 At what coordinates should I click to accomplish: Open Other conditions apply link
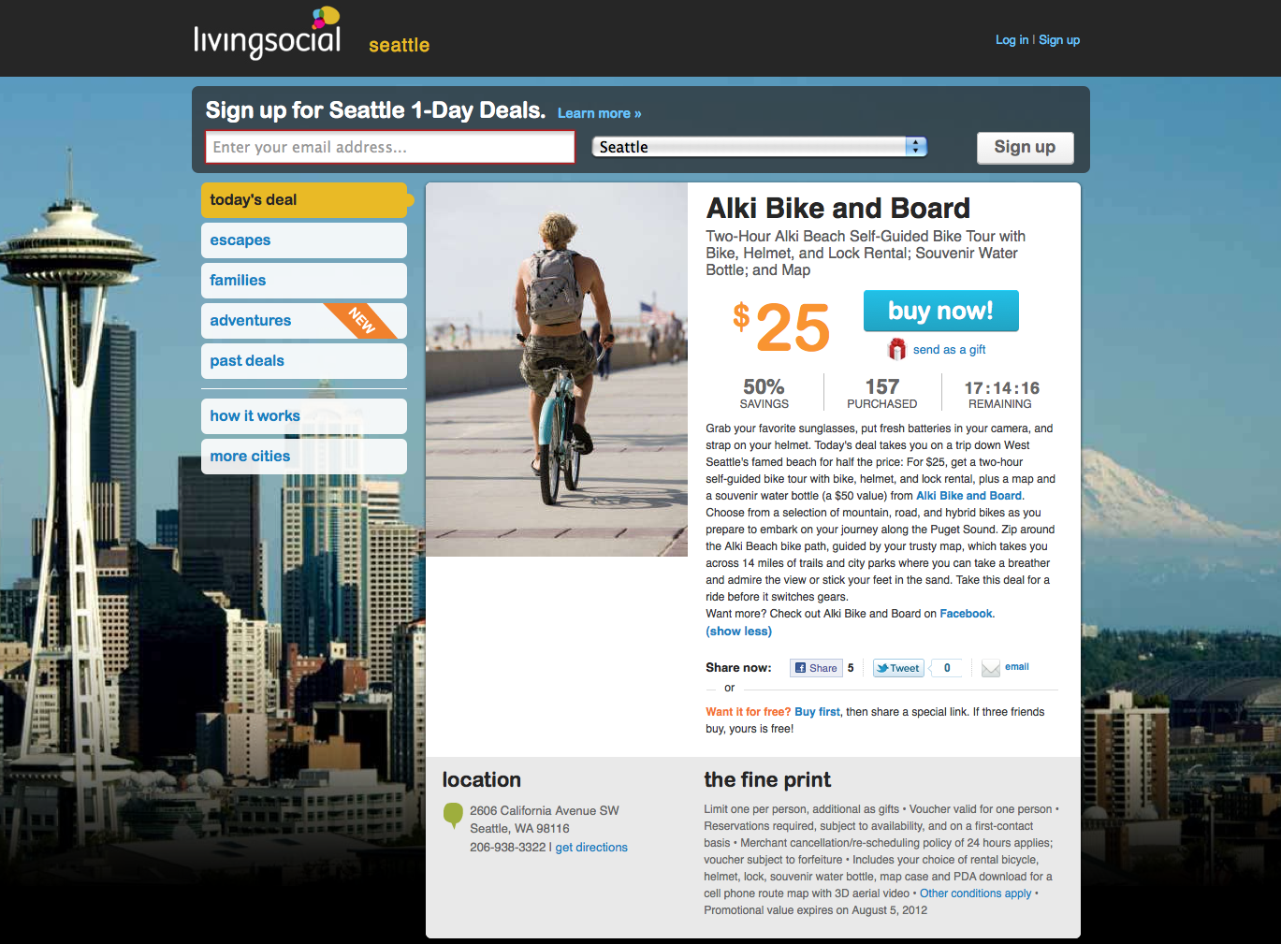click(975, 893)
